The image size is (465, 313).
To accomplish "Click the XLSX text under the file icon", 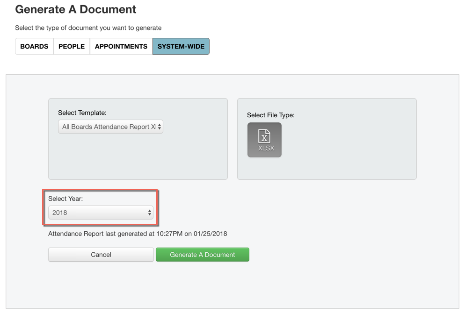I will 266,149.
